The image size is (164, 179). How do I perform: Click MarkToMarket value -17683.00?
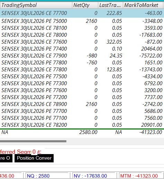[x=151, y=35]
